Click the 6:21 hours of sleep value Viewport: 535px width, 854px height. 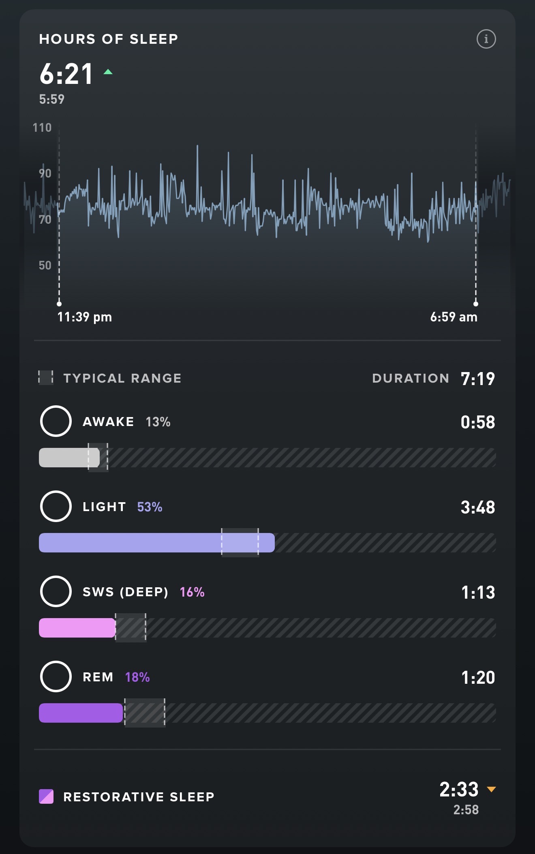pyautogui.click(x=66, y=74)
